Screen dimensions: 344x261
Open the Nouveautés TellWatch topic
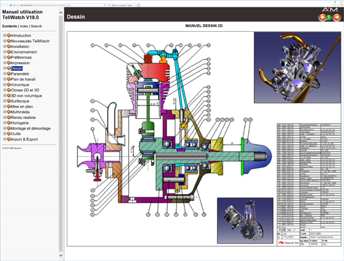click(x=30, y=41)
